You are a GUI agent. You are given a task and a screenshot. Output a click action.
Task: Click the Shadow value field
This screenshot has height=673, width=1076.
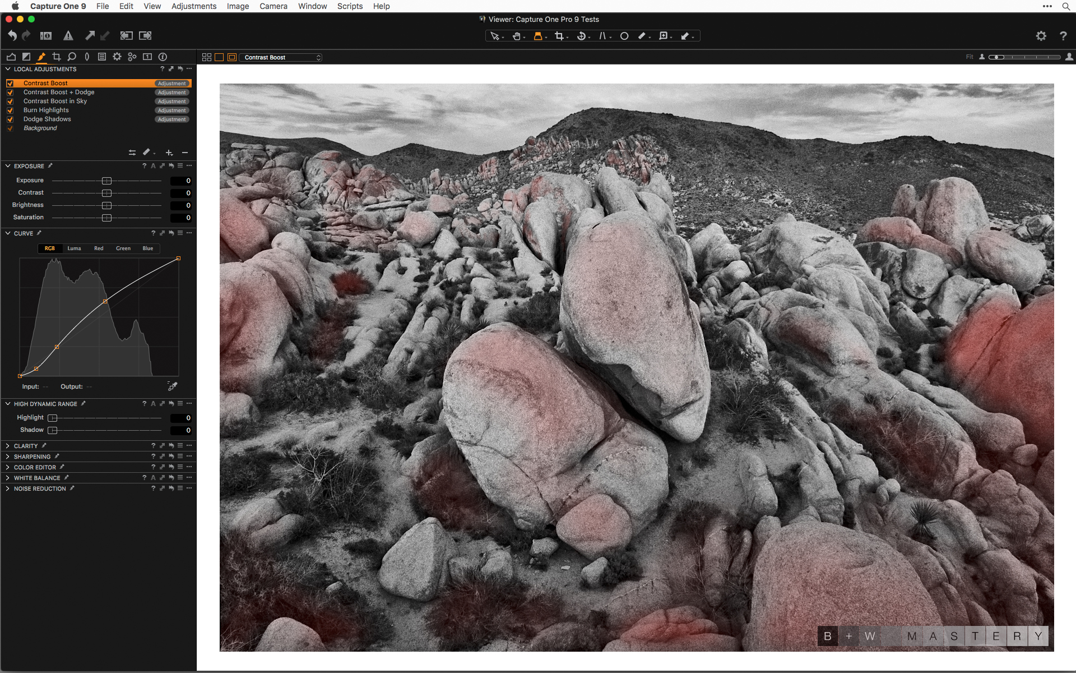181,431
